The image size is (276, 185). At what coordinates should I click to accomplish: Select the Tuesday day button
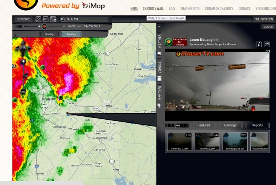click(x=71, y=34)
